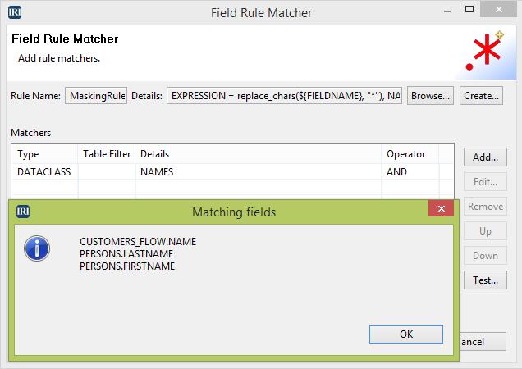Maximize the Field Rule Matcher window

click(x=469, y=9)
